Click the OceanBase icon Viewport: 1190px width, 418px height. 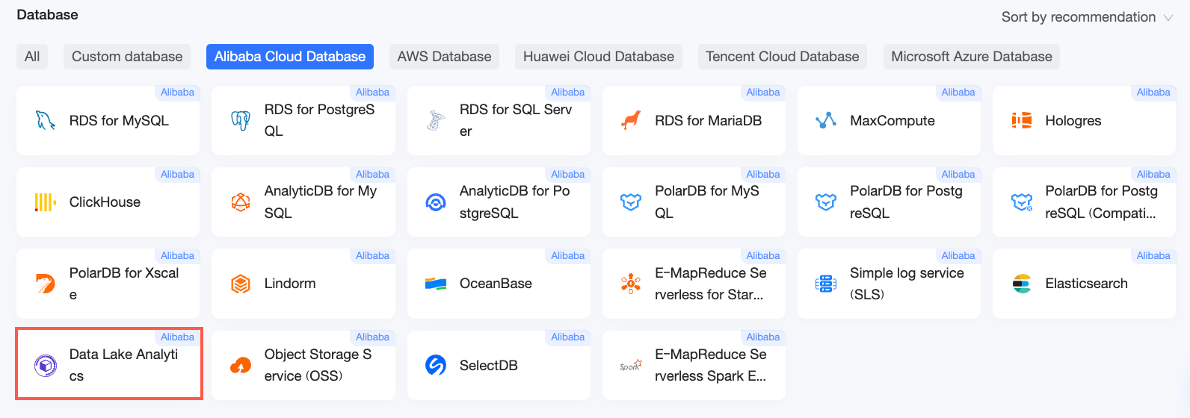[x=436, y=284]
